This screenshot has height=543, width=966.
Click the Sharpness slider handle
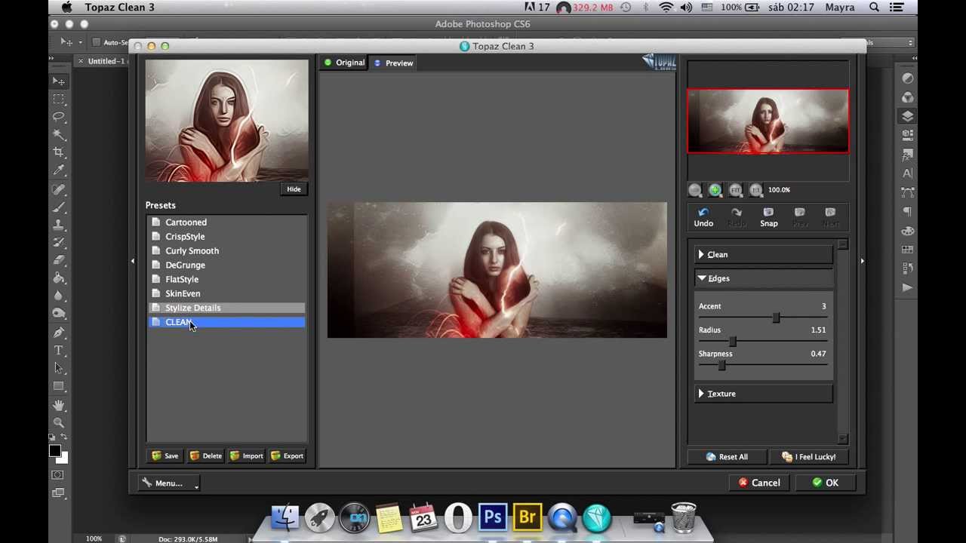coord(721,366)
